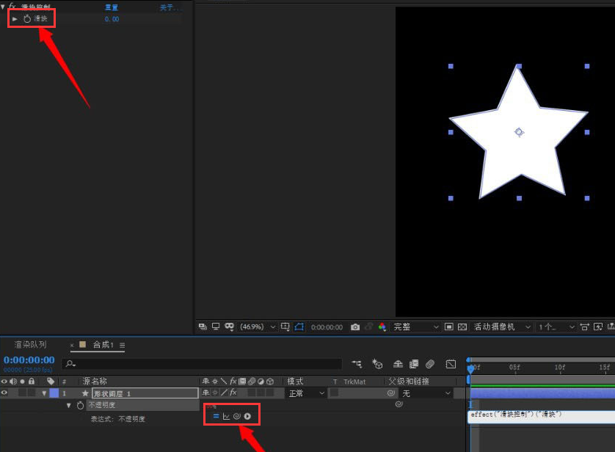
Task: Click the 重置 reset link of the effect
Action: [112, 7]
